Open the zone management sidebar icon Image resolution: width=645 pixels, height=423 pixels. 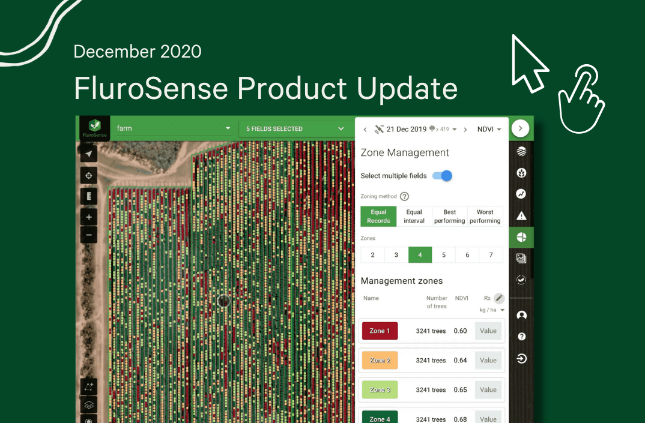tap(521, 237)
